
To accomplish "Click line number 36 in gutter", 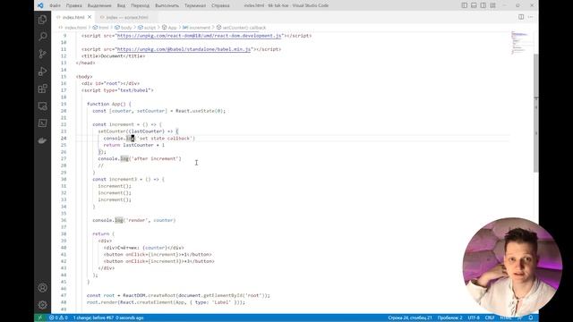I will [64, 221].
